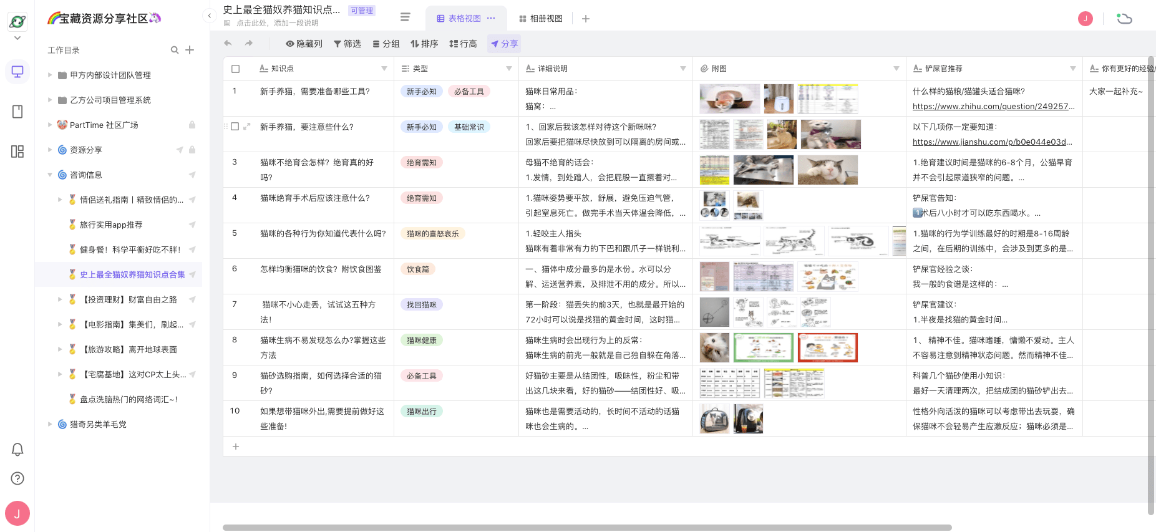This screenshot has height=532, width=1156.
Task: Expand the 【投资理财】财富自由之路 node
Action: 60,299
